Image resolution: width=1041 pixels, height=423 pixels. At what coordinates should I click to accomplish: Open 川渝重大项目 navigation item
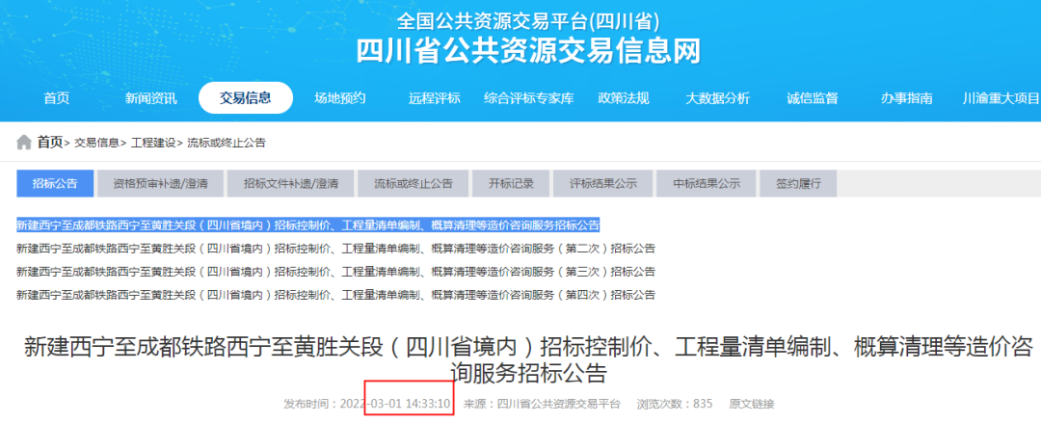point(1001,98)
